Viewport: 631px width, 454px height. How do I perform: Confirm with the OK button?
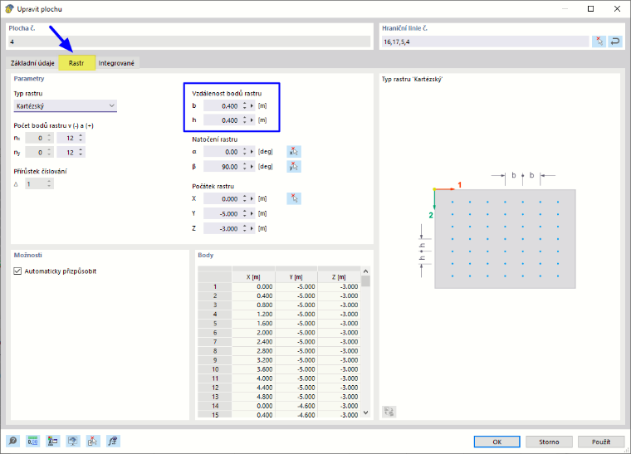pos(497,442)
